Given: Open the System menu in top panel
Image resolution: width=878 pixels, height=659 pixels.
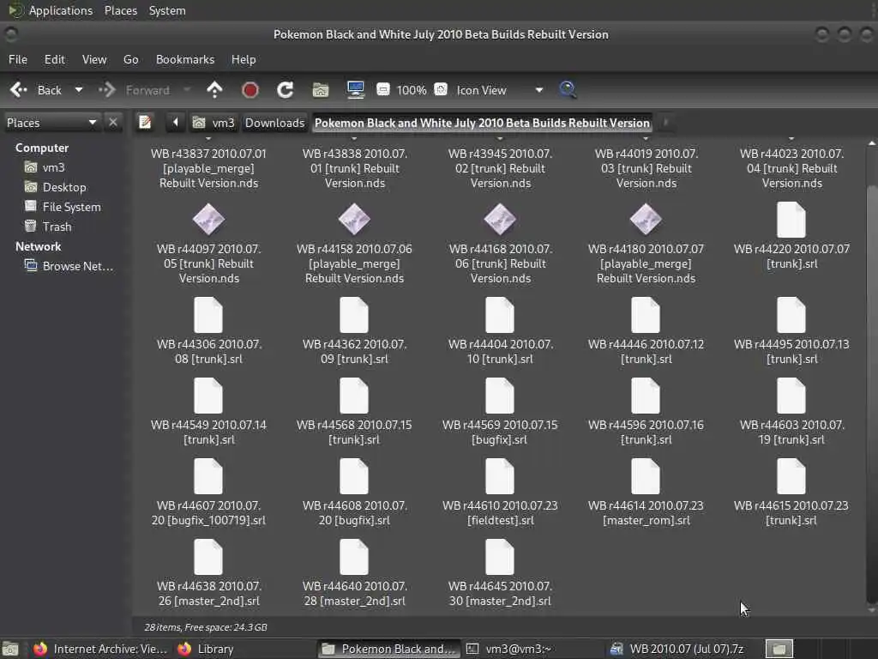Looking at the screenshot, I should (x=167, y=10).
